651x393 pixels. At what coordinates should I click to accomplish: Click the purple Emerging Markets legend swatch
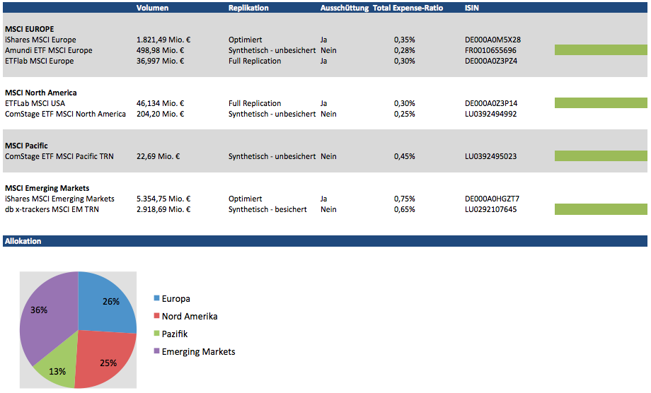156,351
